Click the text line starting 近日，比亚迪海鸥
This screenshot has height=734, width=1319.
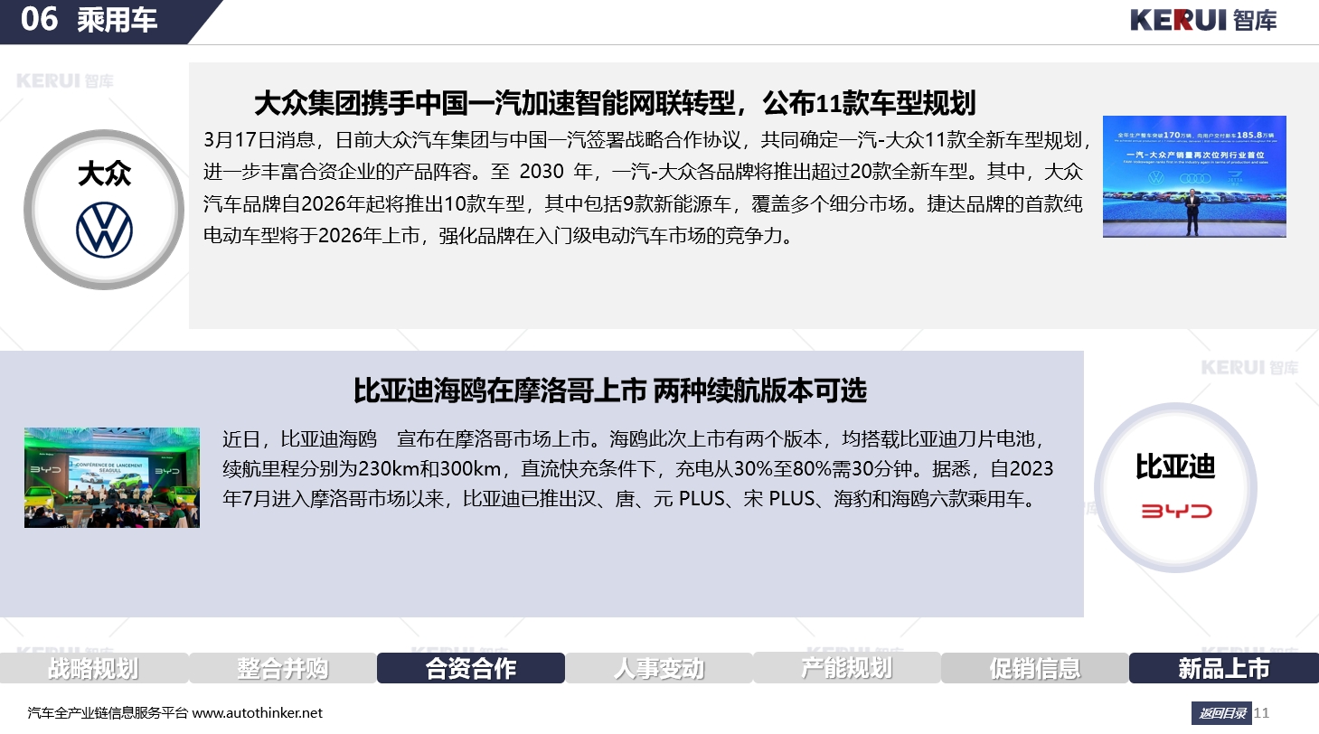(x=636, y=440)
